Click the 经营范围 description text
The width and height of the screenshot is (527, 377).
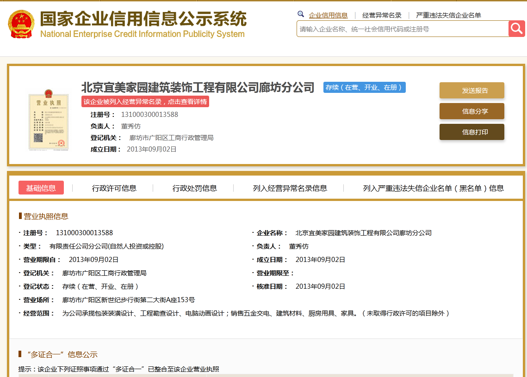[256, 313]
